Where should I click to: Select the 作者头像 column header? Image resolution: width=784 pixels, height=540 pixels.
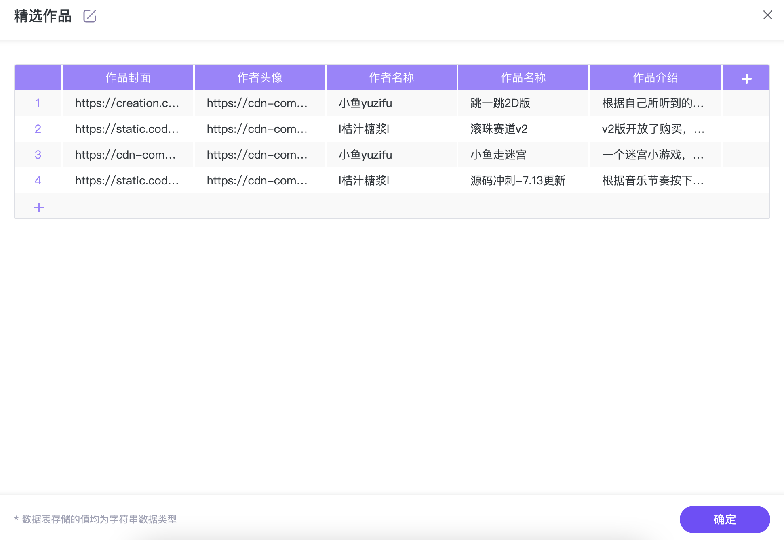259,78
